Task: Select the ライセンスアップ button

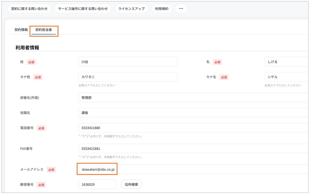Action: pos(131,9)
